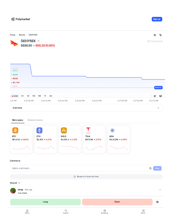This screenshot has width=173, height=224.
Task: Click the Short button
Action: [117, 202]
